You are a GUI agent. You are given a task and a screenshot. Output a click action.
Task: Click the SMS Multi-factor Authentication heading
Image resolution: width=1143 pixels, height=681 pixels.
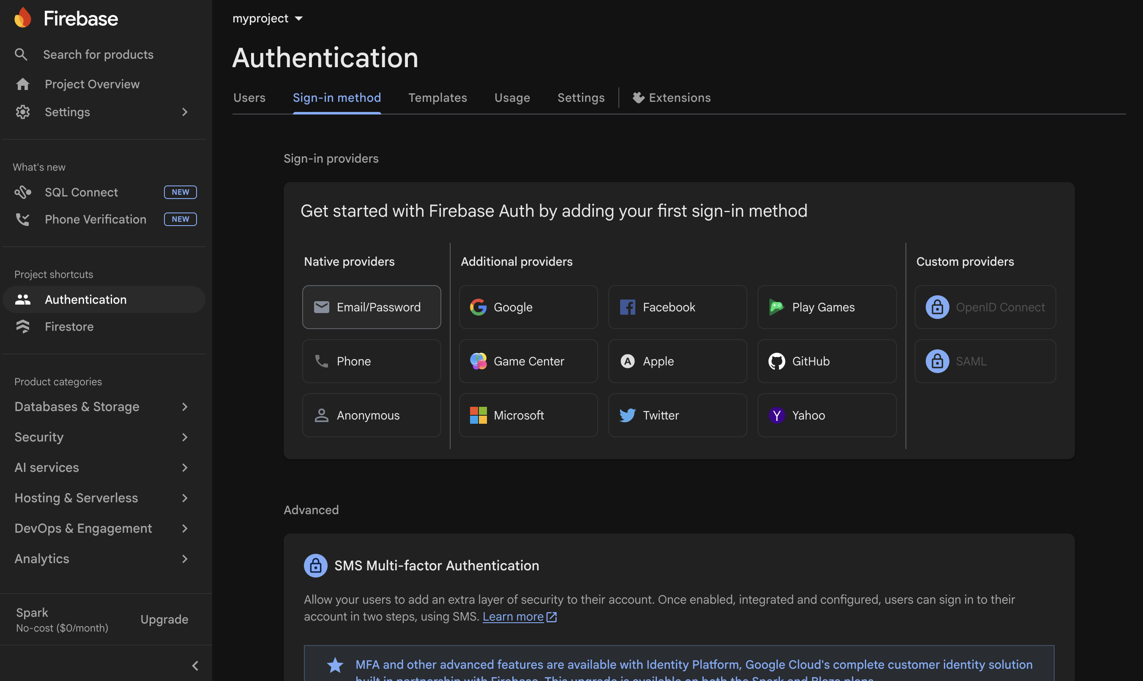(x=437, y=565)
